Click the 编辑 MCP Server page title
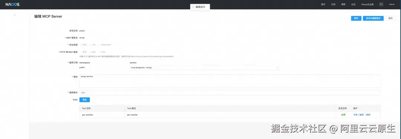401x139 pixels. click(x=48, y=16)
